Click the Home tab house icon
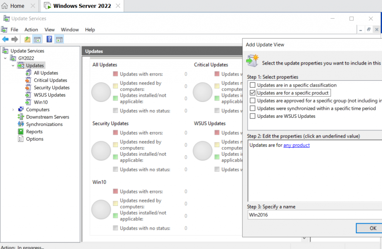Screen dimensions: 382x249 tap(4, 6)
